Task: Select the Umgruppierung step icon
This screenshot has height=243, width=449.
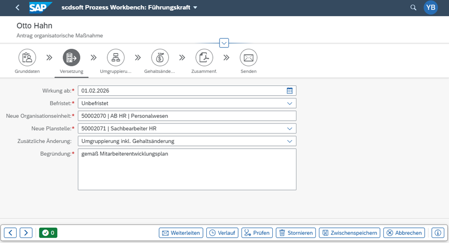Action: point(115,58)
